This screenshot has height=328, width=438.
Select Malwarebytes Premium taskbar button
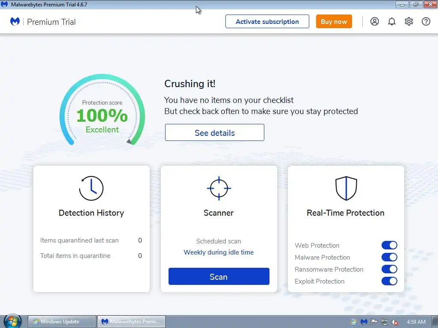(x=131, y=322)
